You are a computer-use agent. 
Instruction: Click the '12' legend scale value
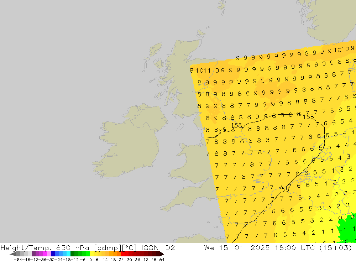tap(105, 260)
